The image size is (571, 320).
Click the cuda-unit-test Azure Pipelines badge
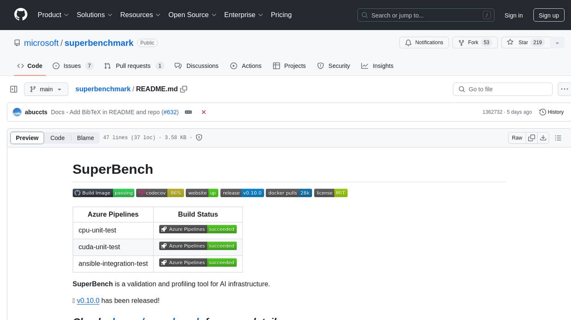pyautogui.click(x=198, y=246)
